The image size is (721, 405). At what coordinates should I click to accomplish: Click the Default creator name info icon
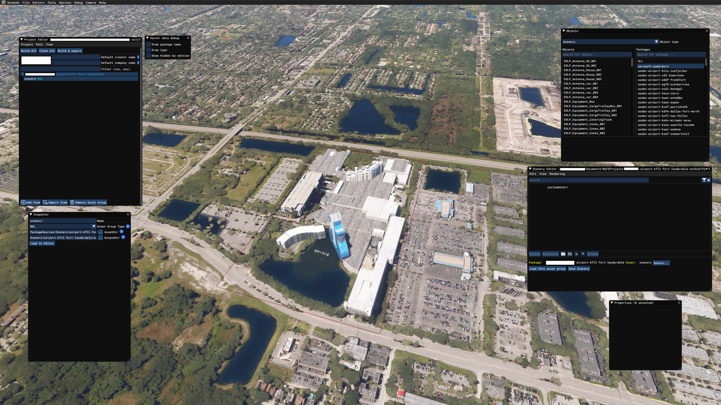pyautogui.click(x=138, y=57)
